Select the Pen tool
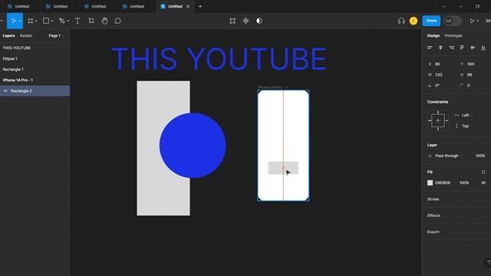Image resolution: width=491 pixels, height=276 pixels. pyautogui.click(x=62, y=21)
